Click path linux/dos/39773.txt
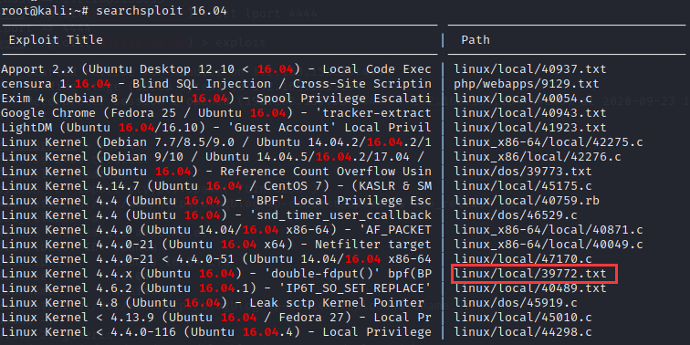The width and height of the screenshot is (690, 345). (x=523, y=172)
